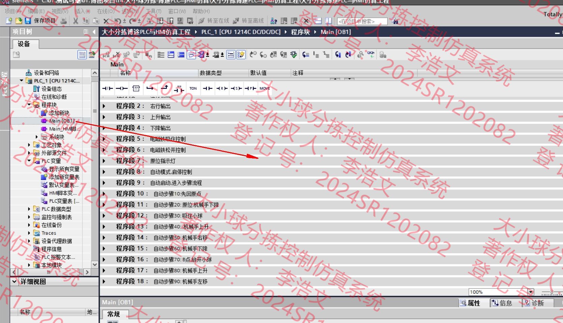The width and height of the screenshot is (563, 323).
Task: Insert normally closed contact from favorites
Action: click(108, 88)
